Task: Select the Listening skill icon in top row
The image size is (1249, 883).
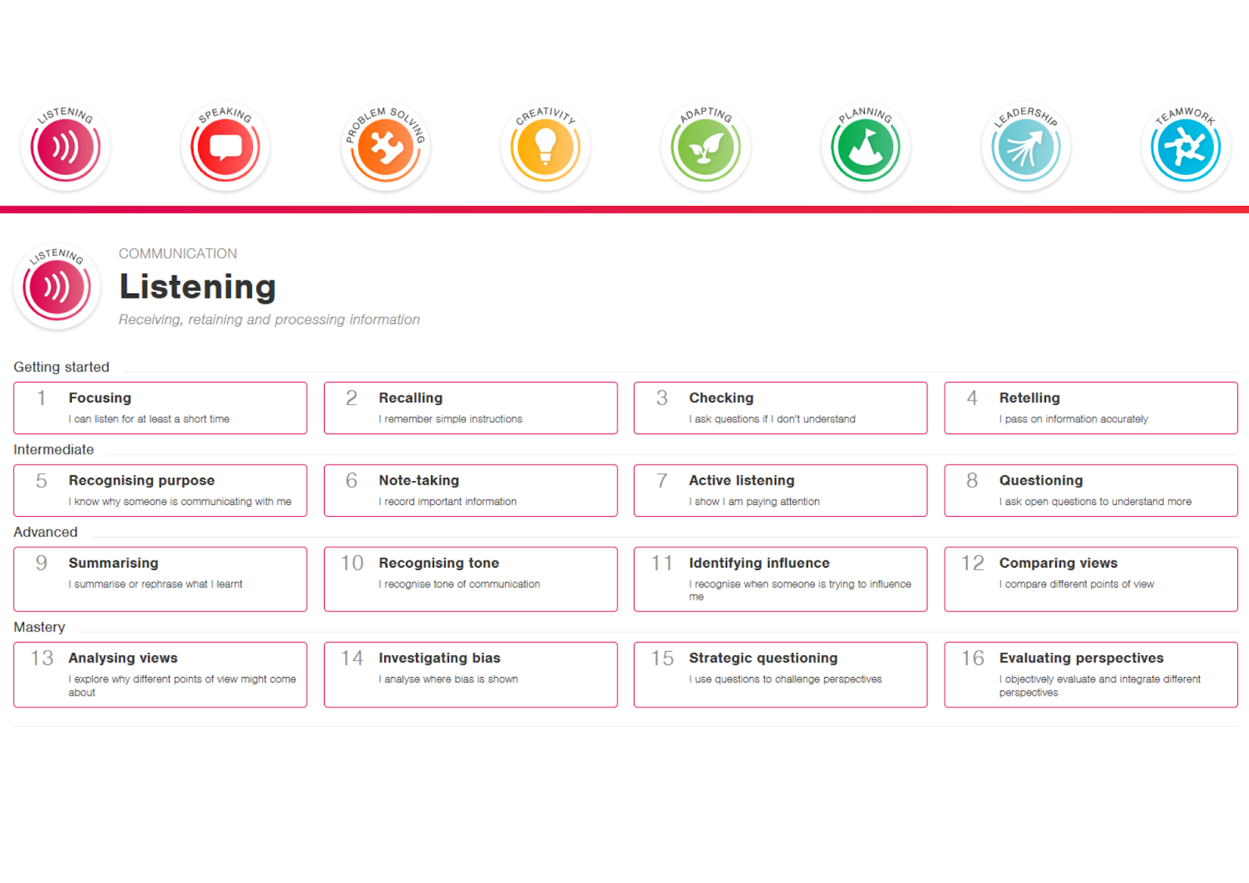Action: (66, 146)
